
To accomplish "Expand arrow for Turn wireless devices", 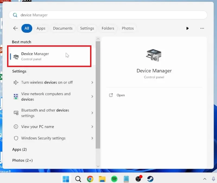I will [x=92, y=83].
